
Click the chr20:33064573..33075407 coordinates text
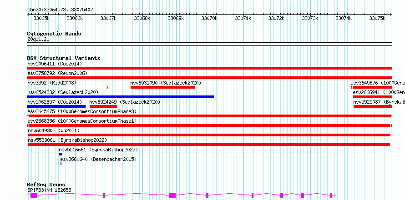pos(60,10)
